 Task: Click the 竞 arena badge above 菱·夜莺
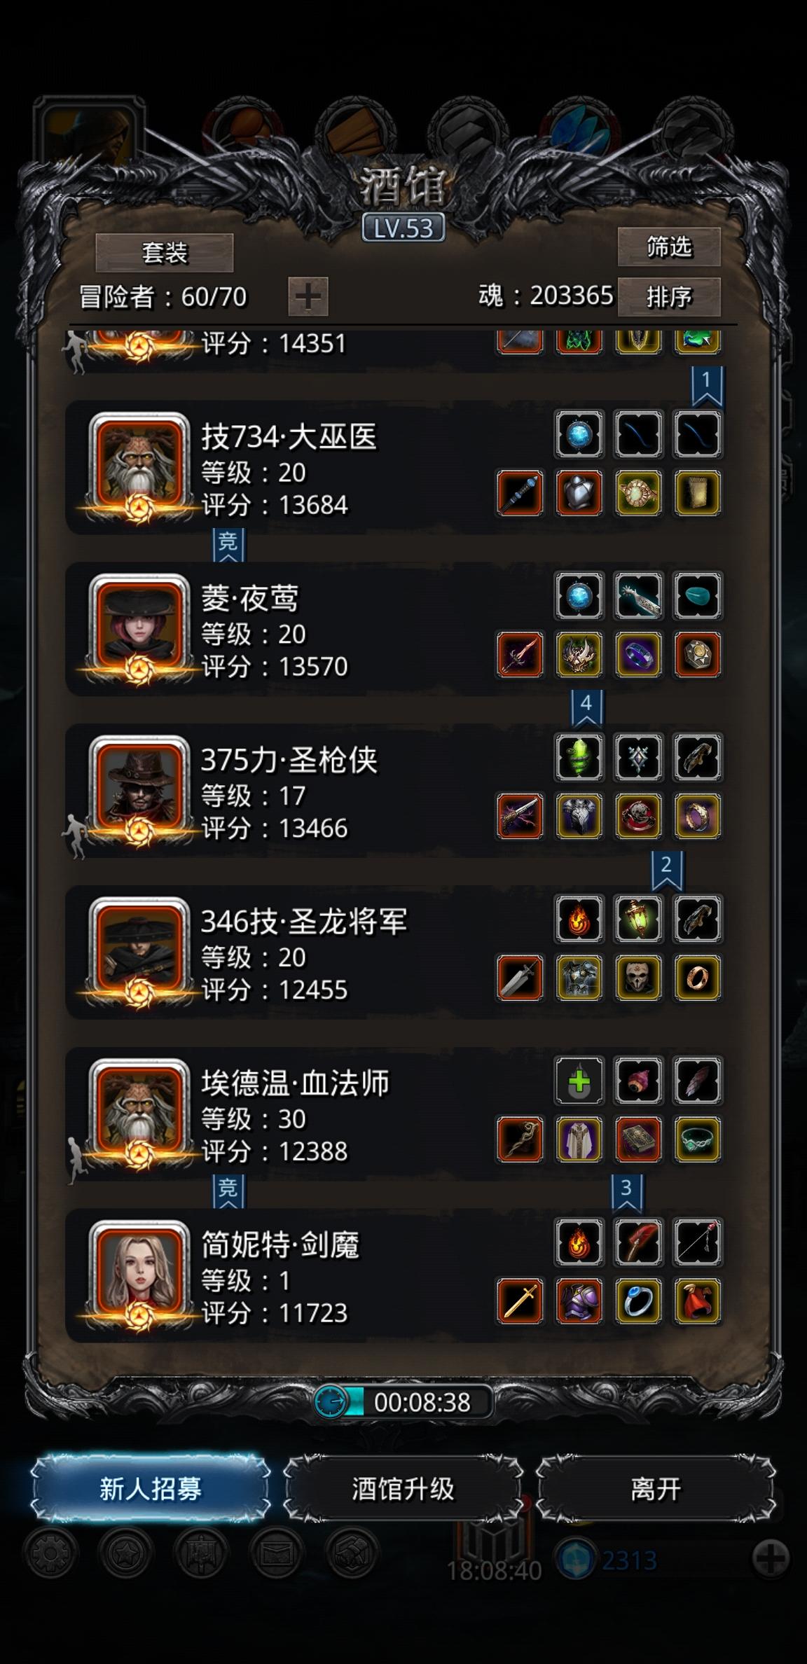pos(228,546)
